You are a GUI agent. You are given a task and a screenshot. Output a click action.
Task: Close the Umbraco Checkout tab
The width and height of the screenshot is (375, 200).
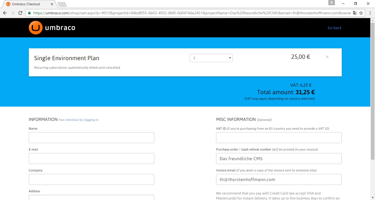click(x=52, y=4)
